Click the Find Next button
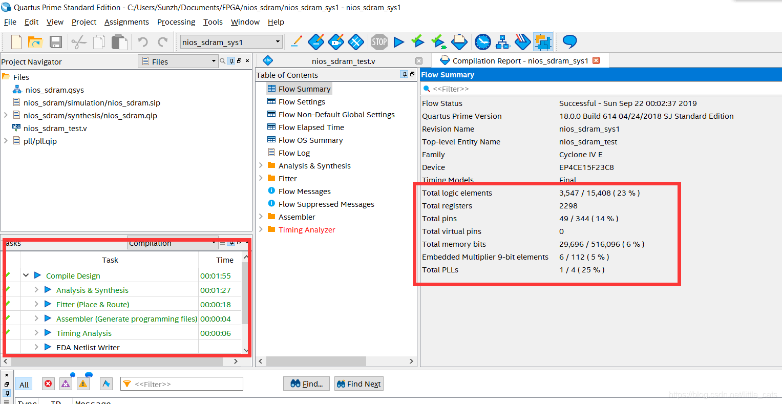 click(x=358, y=384)
